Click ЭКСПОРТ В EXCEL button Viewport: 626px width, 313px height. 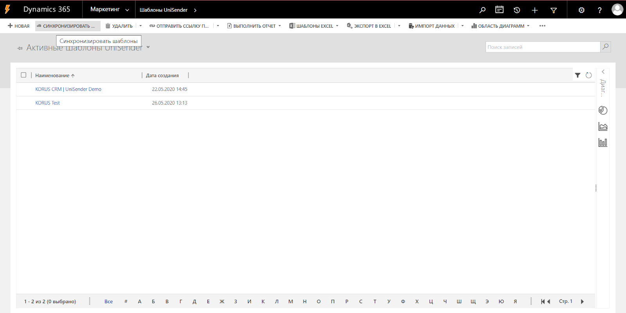tap(369, 26)
